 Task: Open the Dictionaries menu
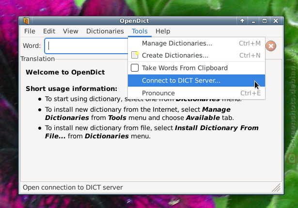105,31
